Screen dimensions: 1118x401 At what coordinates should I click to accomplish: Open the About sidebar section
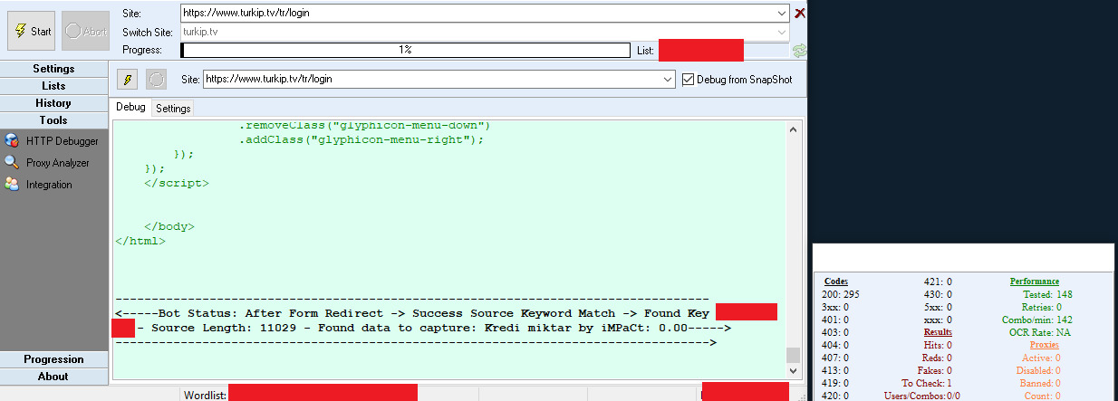click(x=53, y=377)
